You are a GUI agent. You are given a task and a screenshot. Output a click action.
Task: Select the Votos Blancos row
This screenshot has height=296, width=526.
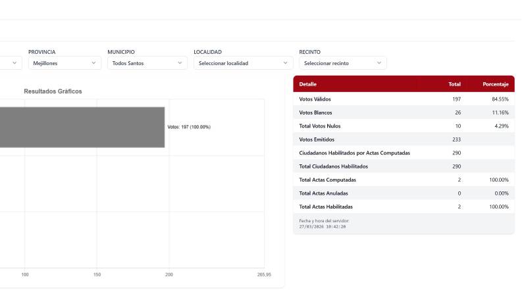[x=403, y=112]
